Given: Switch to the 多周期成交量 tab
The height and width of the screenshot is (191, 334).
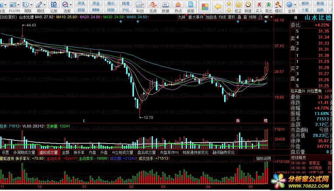Looking at the screenshot, I should click(24, 152).
